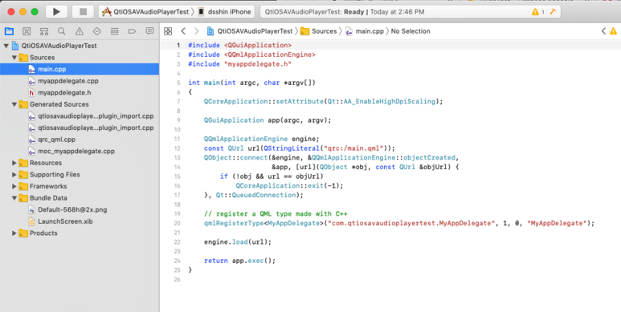
Task: Collapse the Bundle Data group
Action: [14, 198]
